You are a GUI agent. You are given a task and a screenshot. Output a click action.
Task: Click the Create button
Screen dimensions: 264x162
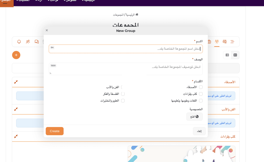55,131
